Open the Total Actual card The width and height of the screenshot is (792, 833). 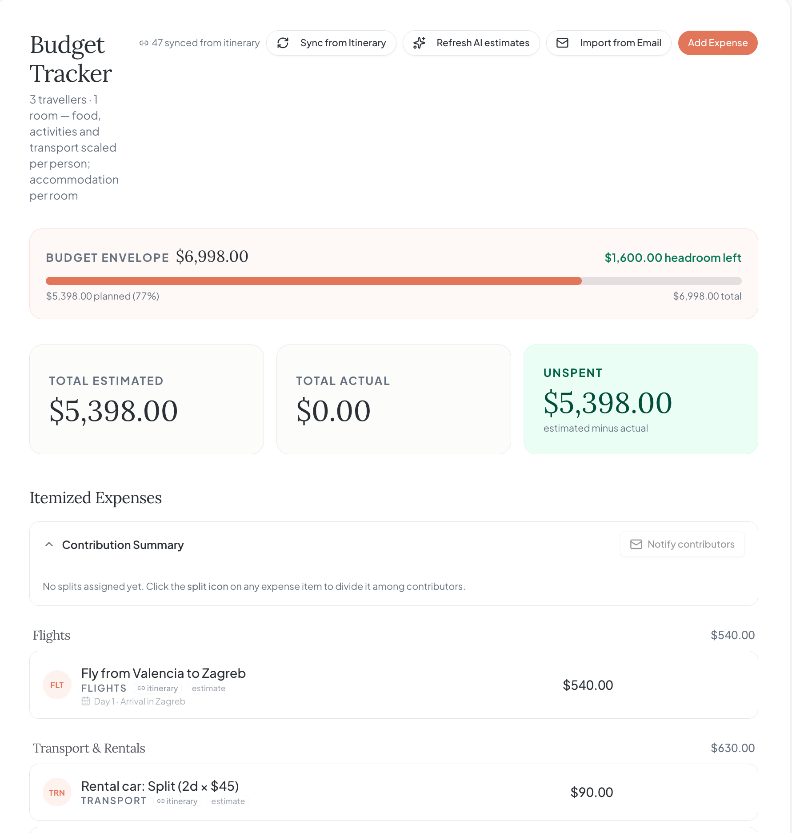click(x=394, y=399)
